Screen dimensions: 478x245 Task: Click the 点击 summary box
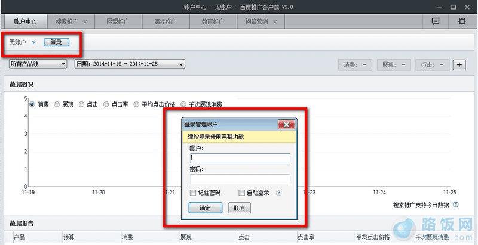click(x=432, y=65)
